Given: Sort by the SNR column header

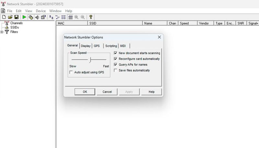Looking at the screenshot, I should coord(241,23).
